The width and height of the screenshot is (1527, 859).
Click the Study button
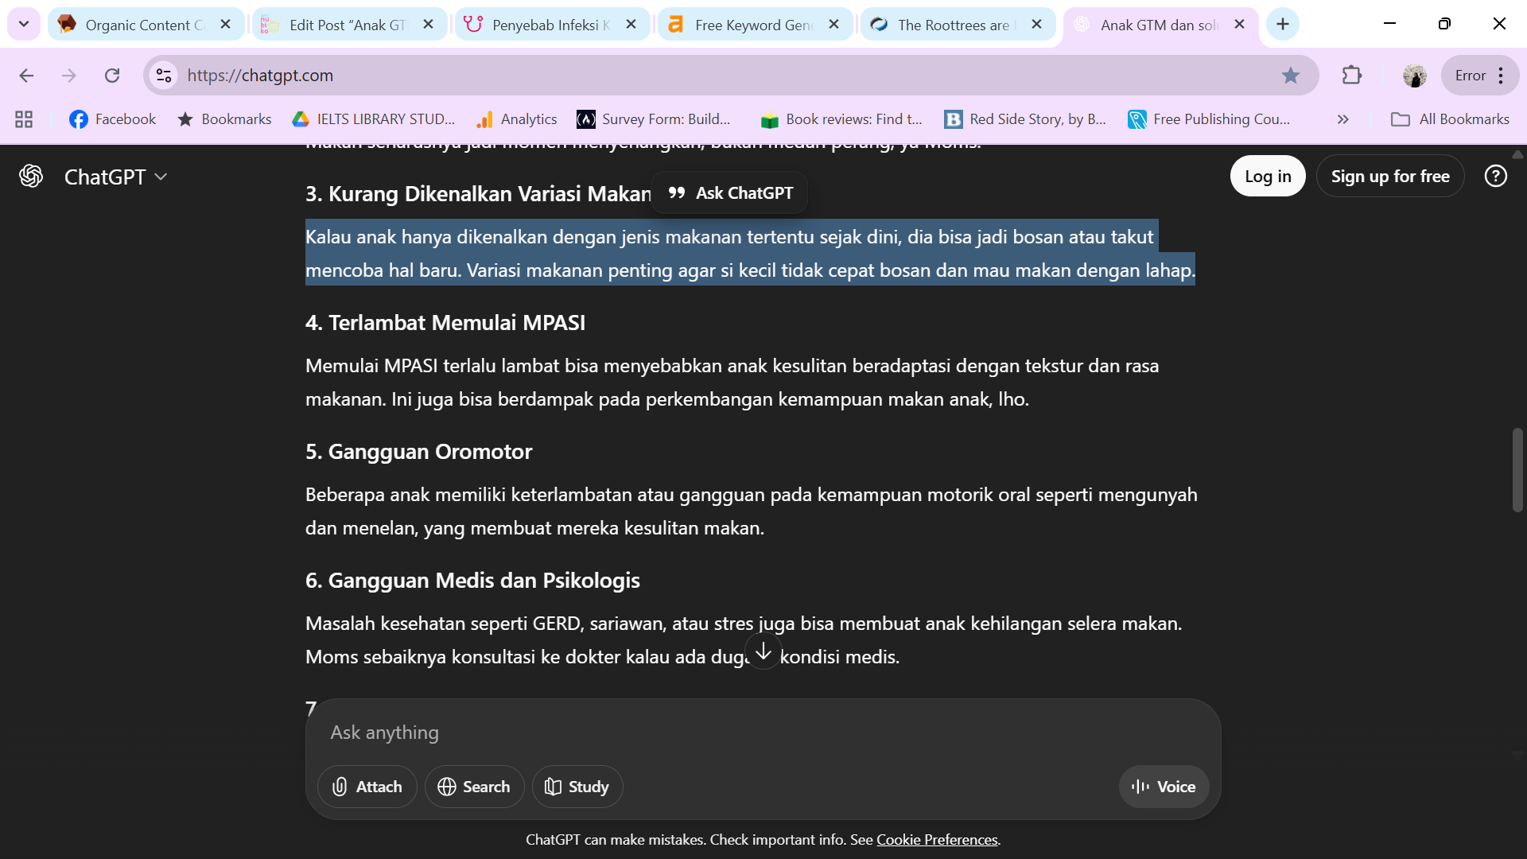(577, 787)
